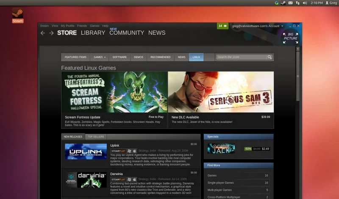Open the mail indicator in the top panel
Viewport: 339px width, 199px height.
(x=290, y=3)
